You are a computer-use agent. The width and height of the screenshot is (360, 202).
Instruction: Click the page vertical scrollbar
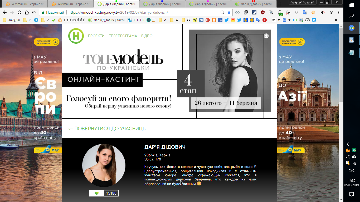[x=341, y=65]
